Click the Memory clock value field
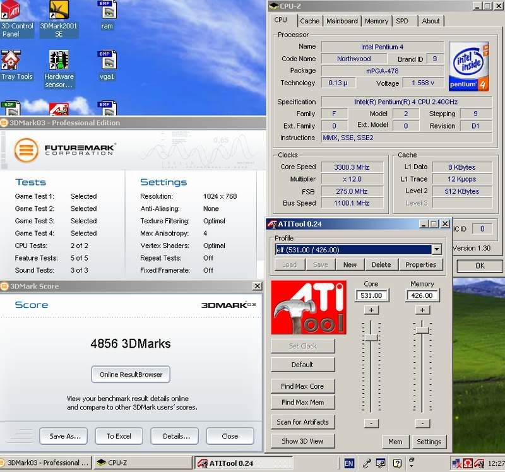This screenshot has width=505, height=472. (x=422, y=295)
